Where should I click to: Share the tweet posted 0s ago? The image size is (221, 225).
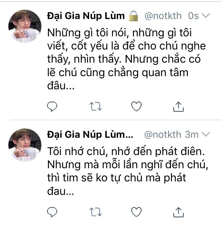tap(178, 107)
